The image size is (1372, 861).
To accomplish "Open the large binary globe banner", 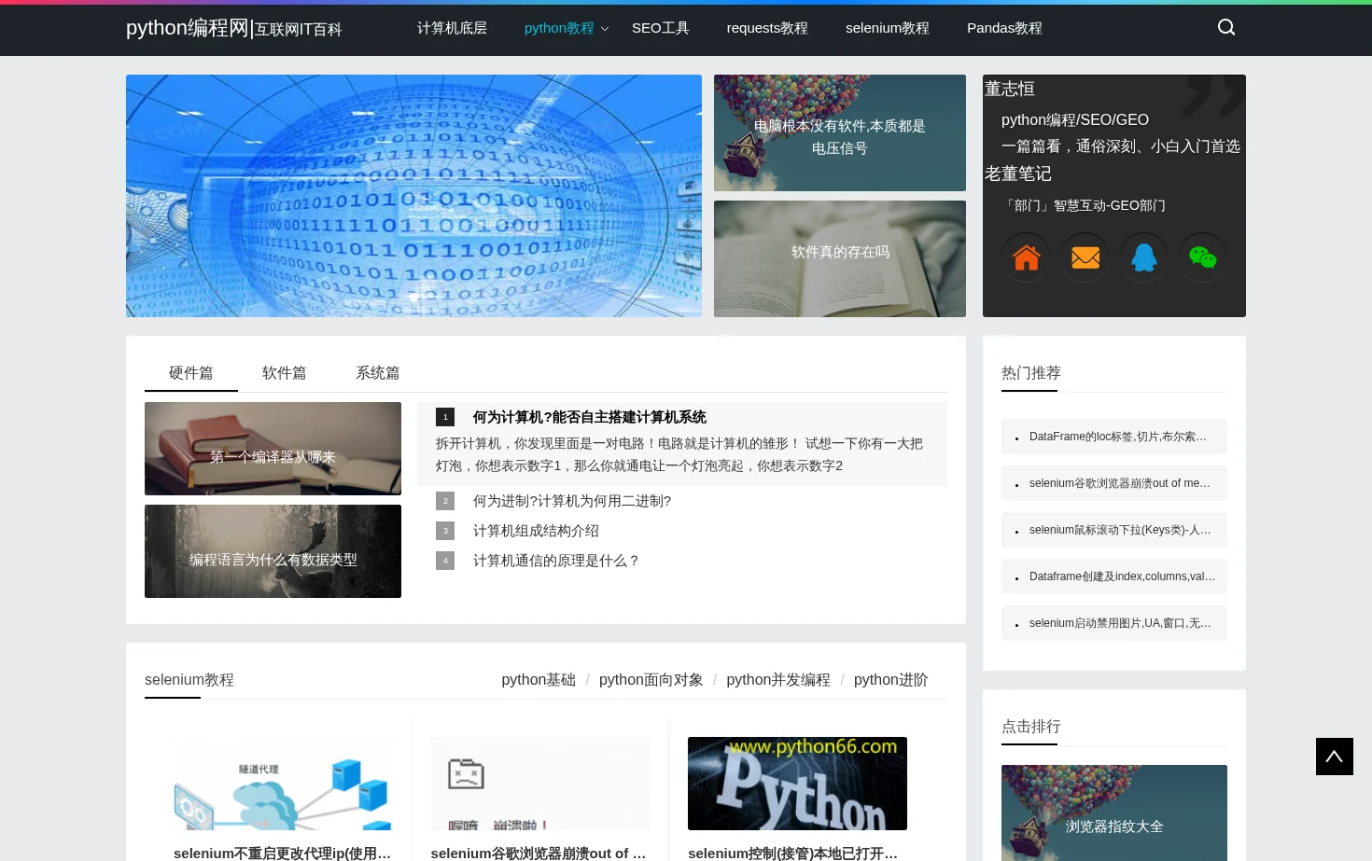I will pyautogui.click(x=413, y=196).
